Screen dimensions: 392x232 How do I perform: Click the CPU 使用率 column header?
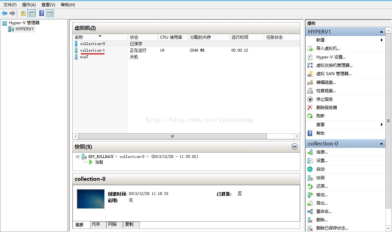173,37
